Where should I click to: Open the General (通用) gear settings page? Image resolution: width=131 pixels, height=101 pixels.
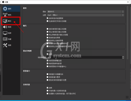pyautogui.click(x=11, y=9)
